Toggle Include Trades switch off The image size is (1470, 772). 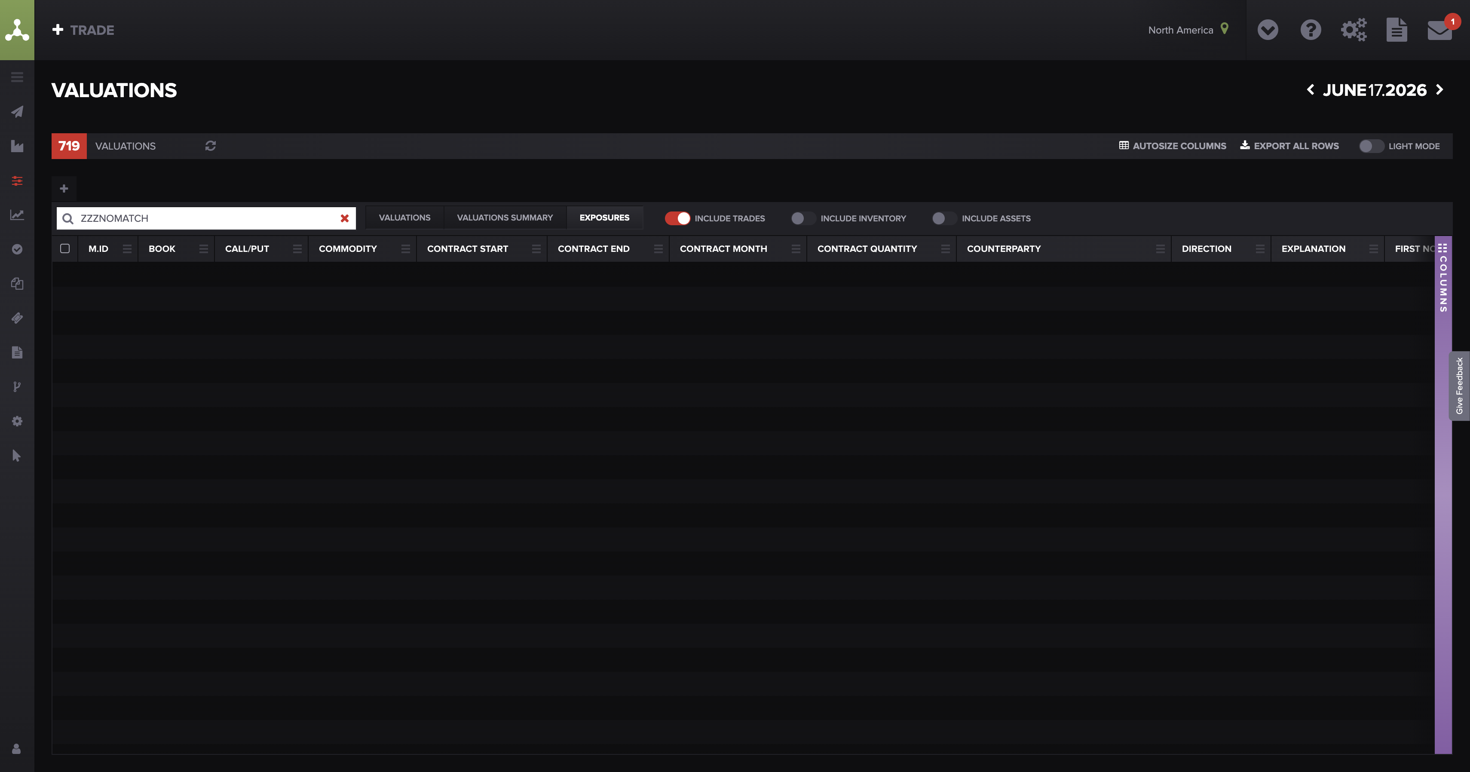point(677,218)
